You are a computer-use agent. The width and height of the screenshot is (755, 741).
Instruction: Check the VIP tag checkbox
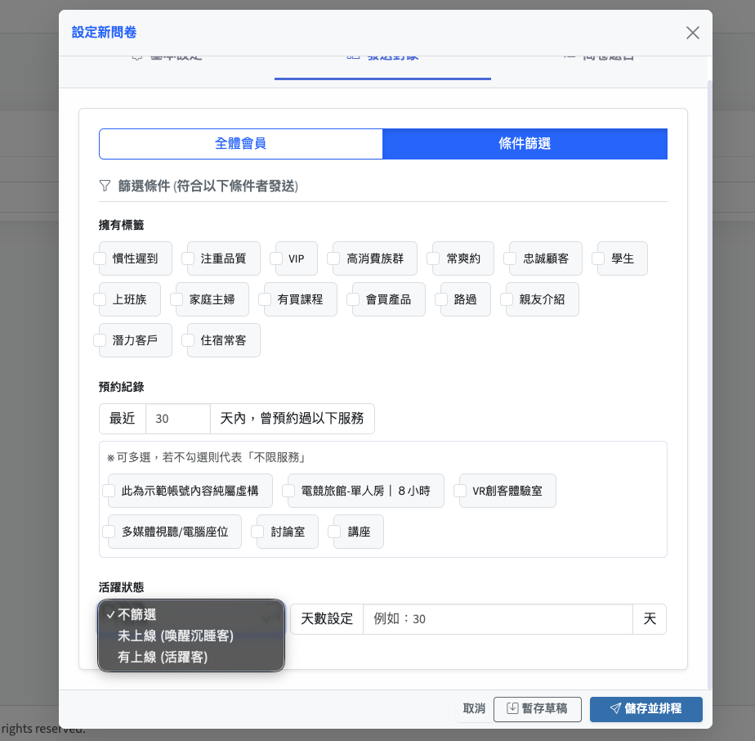282,258
